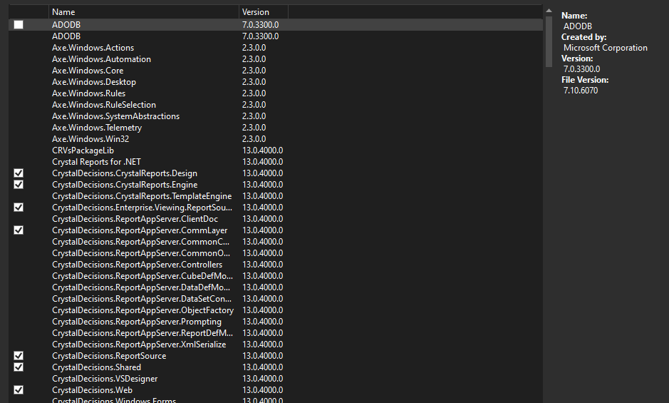The width and height of the screenshot is (669, 403).
Task: Select CrystalDecisions.ReportAppServer.ReportDefM... row
Action: point(276,333)
